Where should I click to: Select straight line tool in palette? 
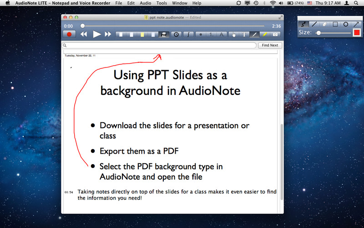tap(314, 24)
